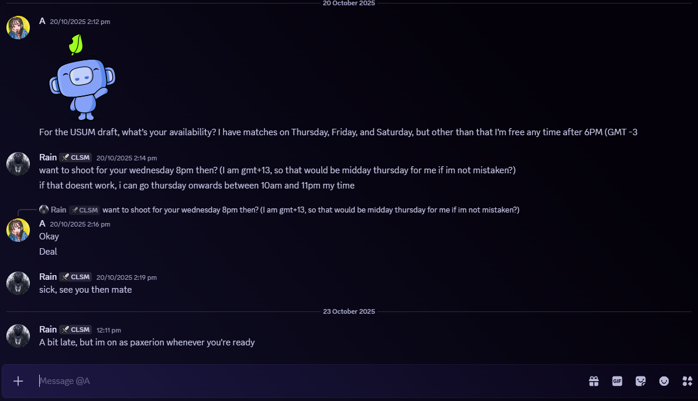The height and width of the screenshot is (401, 698).
Task: Open the Apps launcher icon
Action: pyautogui.click(x=687, y=381)
